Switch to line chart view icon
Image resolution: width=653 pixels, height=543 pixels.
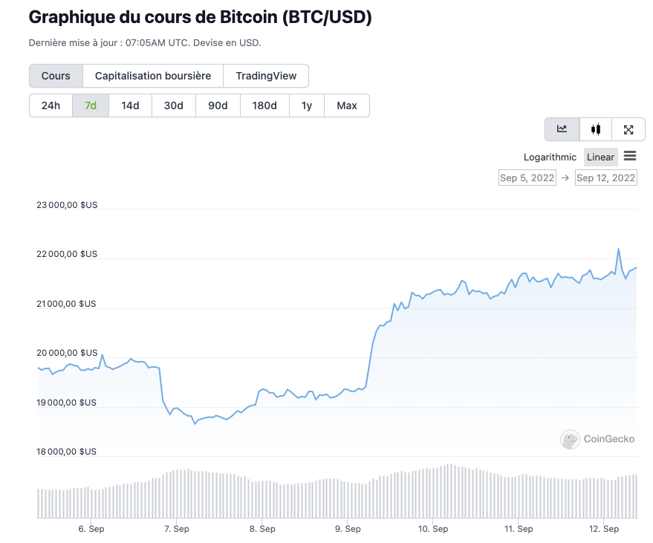click(562, 129)
